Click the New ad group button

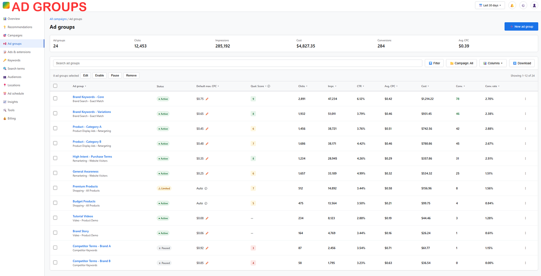pyautogui.click(x=521, y=26)
